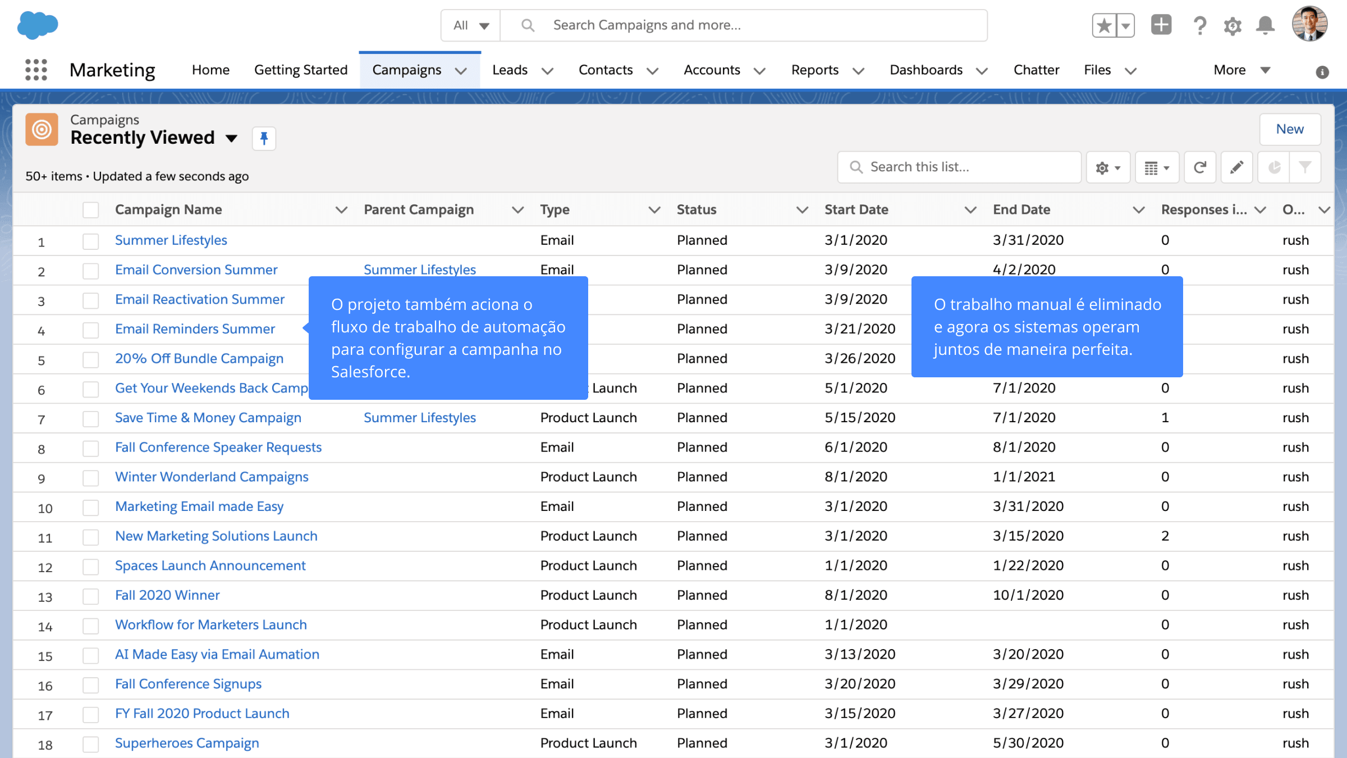Image resolution: width=1347 pixels, height=758 pixels.
Task: Open the Help question mark icon
Action: tap(1199, 25)
